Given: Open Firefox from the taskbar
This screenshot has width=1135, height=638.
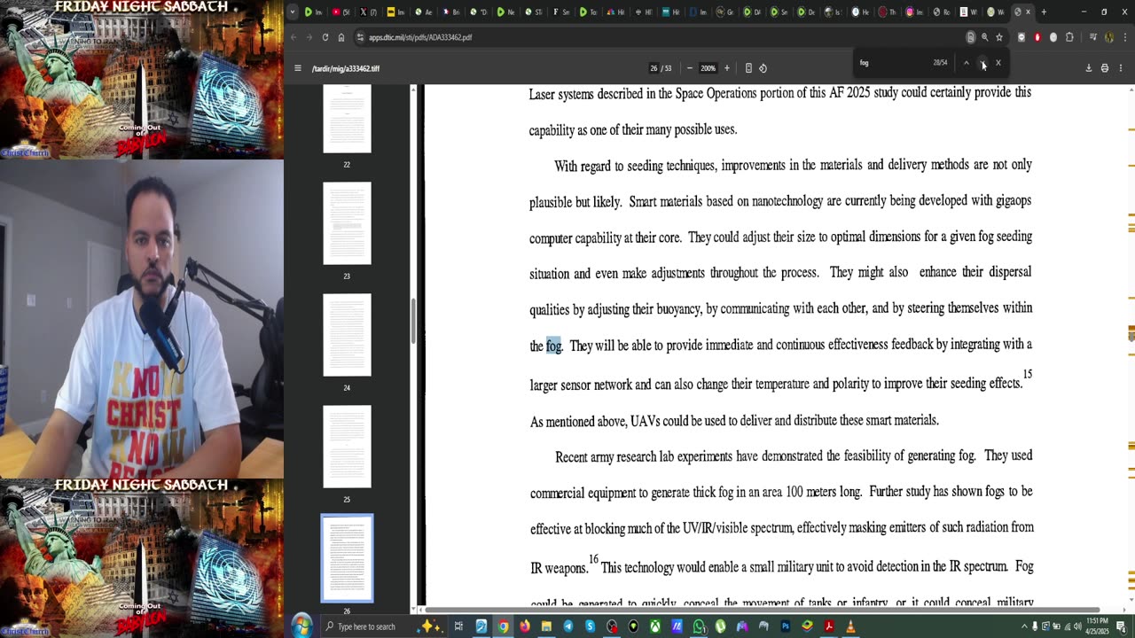Looking at the screenshot, I should [525, 626].
